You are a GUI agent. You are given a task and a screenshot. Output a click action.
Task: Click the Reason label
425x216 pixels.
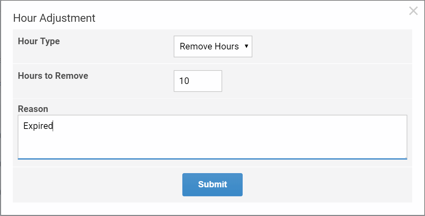33,109
